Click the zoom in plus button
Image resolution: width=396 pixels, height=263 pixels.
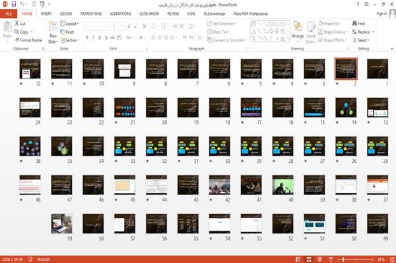coord(372,259)
